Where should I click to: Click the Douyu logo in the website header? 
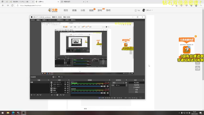[53, 10]
